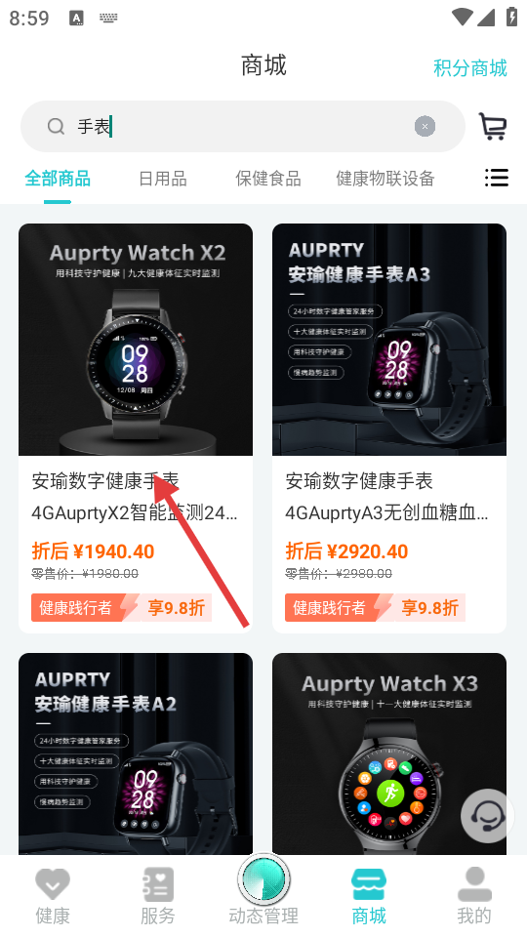Tap the 健康践行者 享9.8折 badge on the X2
The height and width of the screenshot is (937, 527).
121,608
